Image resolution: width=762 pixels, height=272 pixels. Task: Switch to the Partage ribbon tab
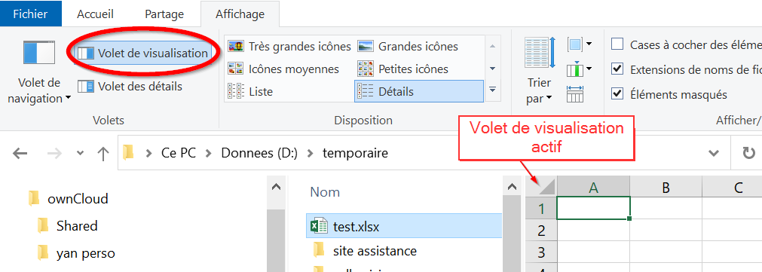[164, 14]
